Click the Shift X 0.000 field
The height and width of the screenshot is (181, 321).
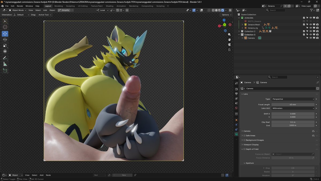click(293, 114)
